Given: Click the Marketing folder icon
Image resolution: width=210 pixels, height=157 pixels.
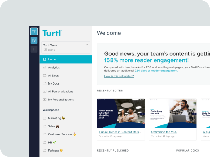Looking at the screenshot, I should pyautogui.click(x=45, y=118).
